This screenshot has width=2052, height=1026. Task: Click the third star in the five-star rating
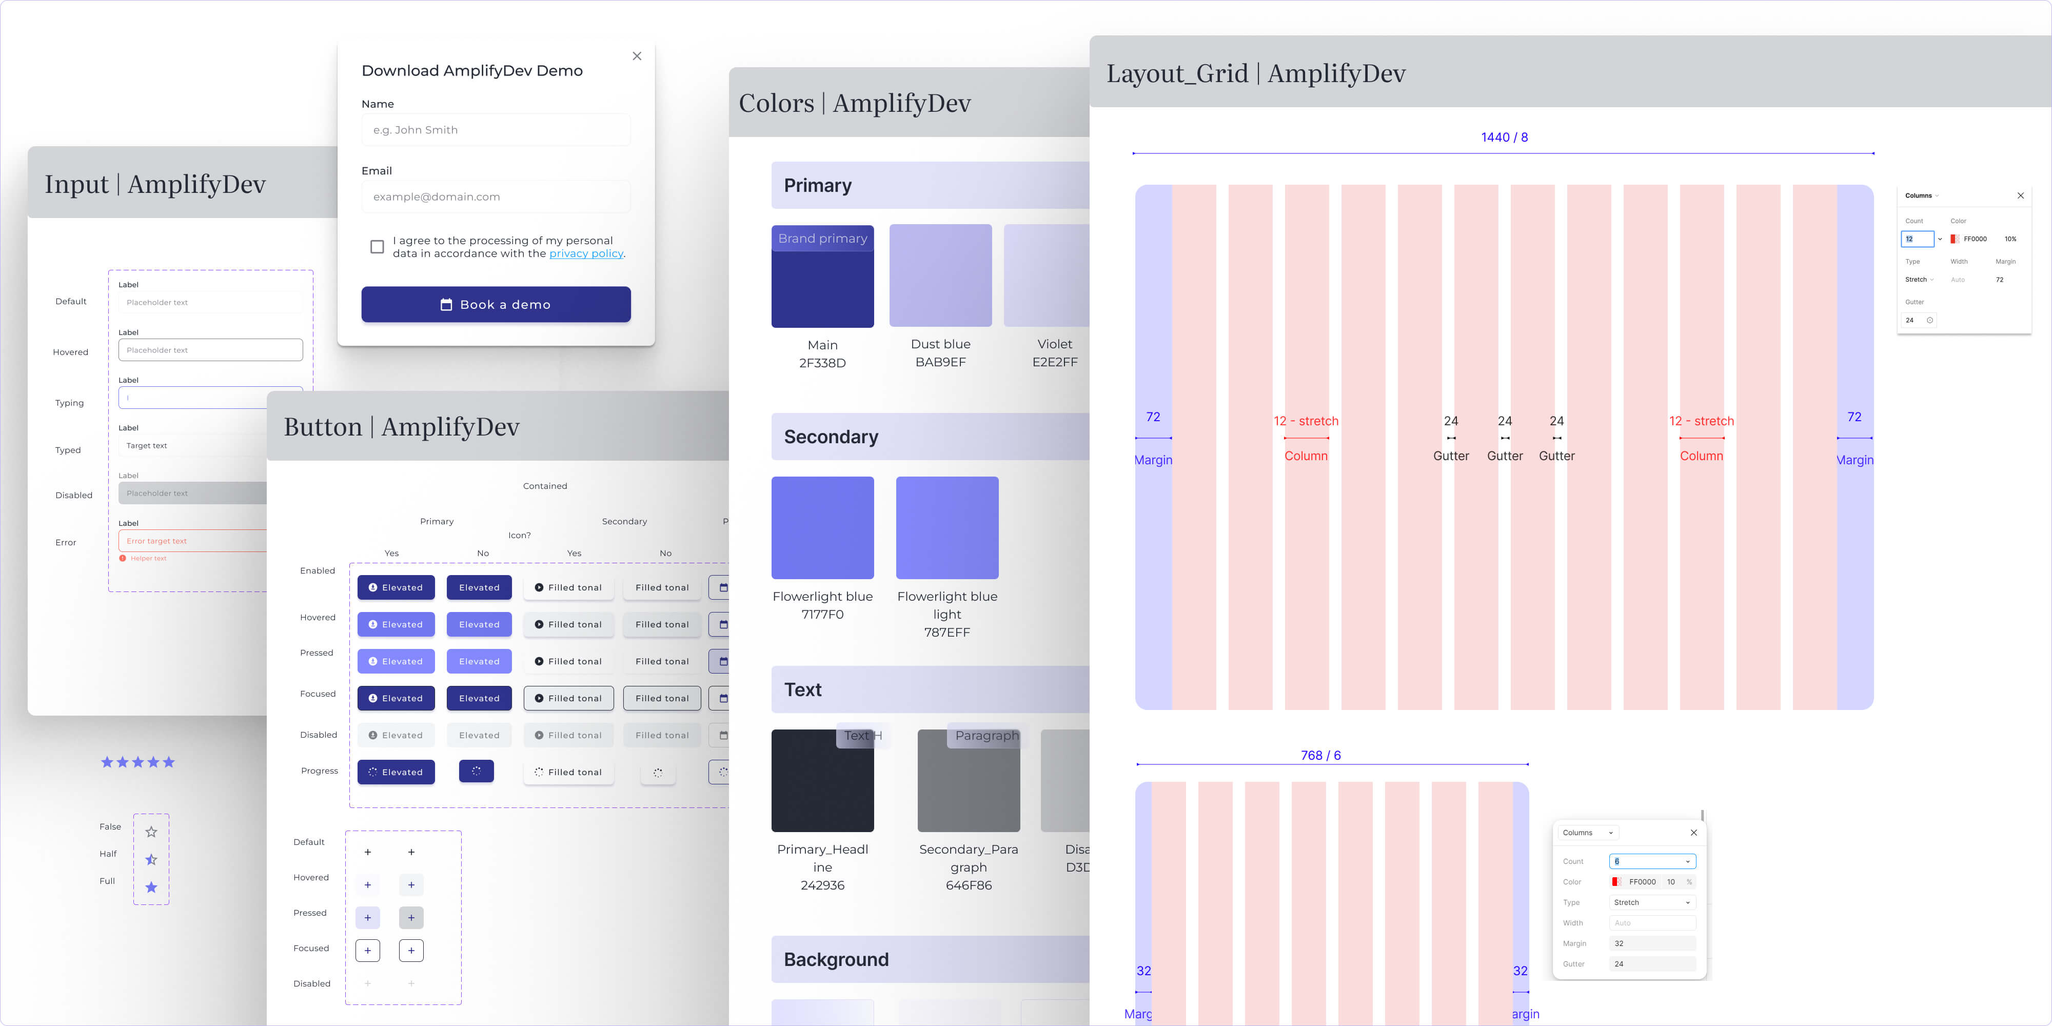(x=138, y=762)
